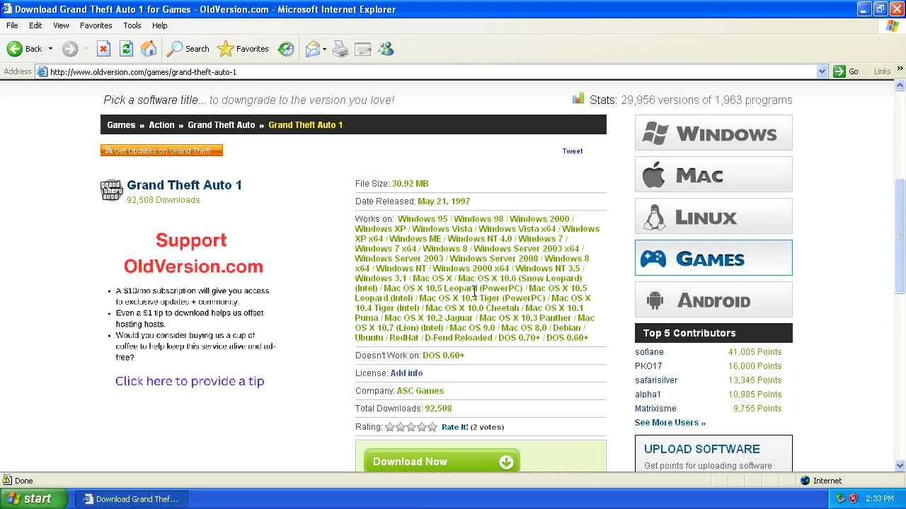The image size is (906, 509).
Task: Click the Add info license link
Action: 406,373
